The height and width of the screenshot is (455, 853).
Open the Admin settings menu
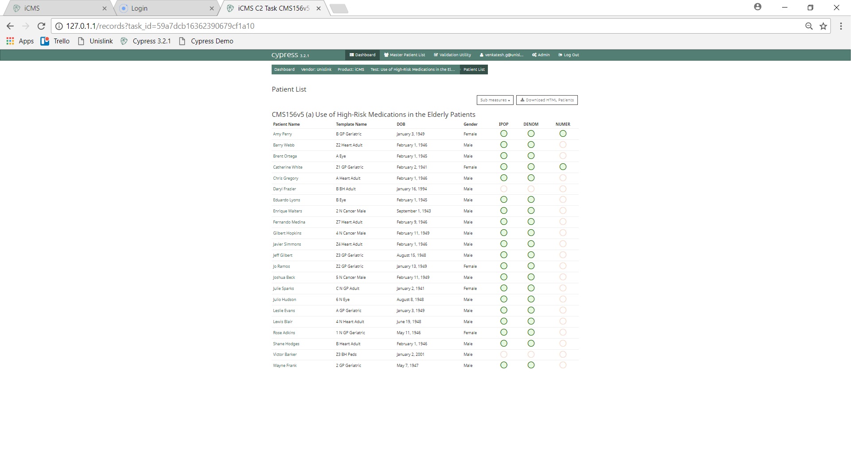542,55
